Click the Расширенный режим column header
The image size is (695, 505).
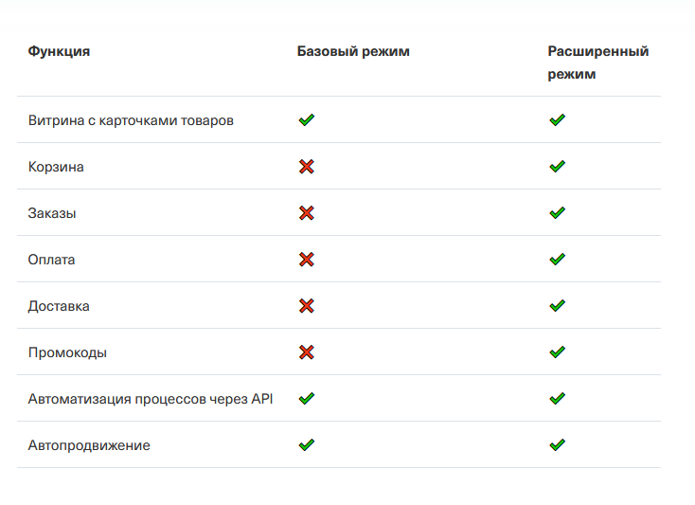click(x=597, y=62)
